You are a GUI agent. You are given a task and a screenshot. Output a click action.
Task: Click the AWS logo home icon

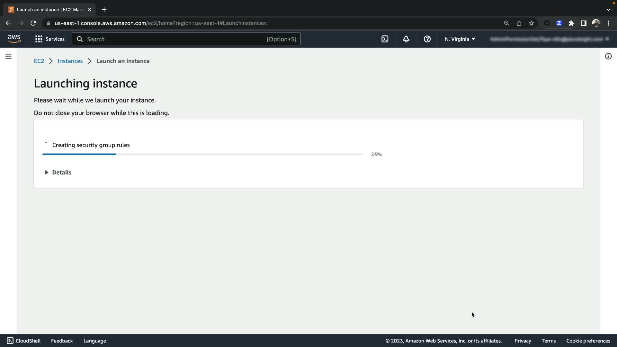pos(14,39)
